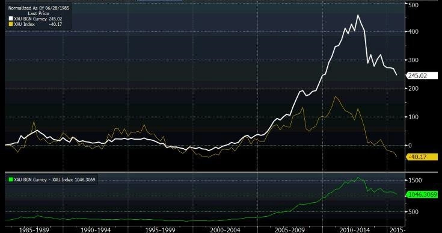
Task: Click the white gold line's peak point
Action: 358,15
